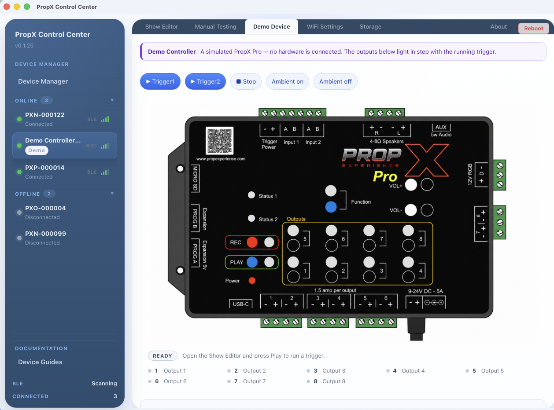Click the USB-C port label
This screenshot has width=554, height=410.
pos(241,304)
